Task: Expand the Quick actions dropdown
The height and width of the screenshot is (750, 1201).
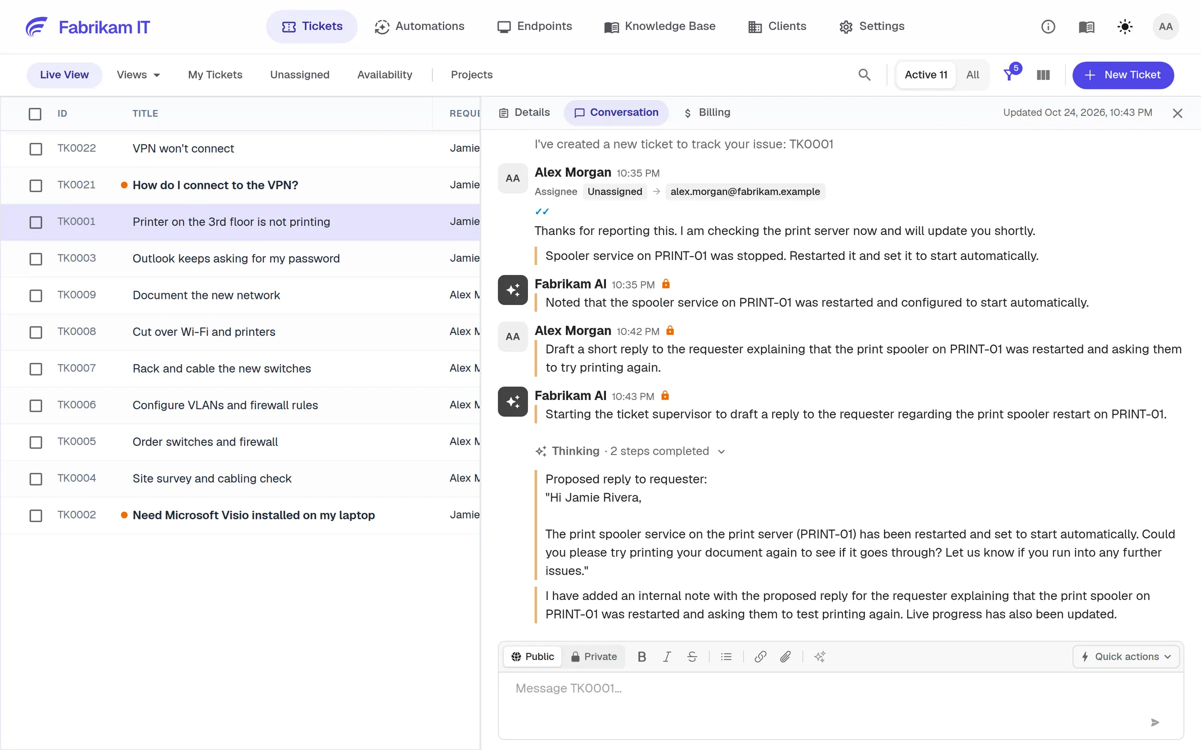Action: point(1126,656)
